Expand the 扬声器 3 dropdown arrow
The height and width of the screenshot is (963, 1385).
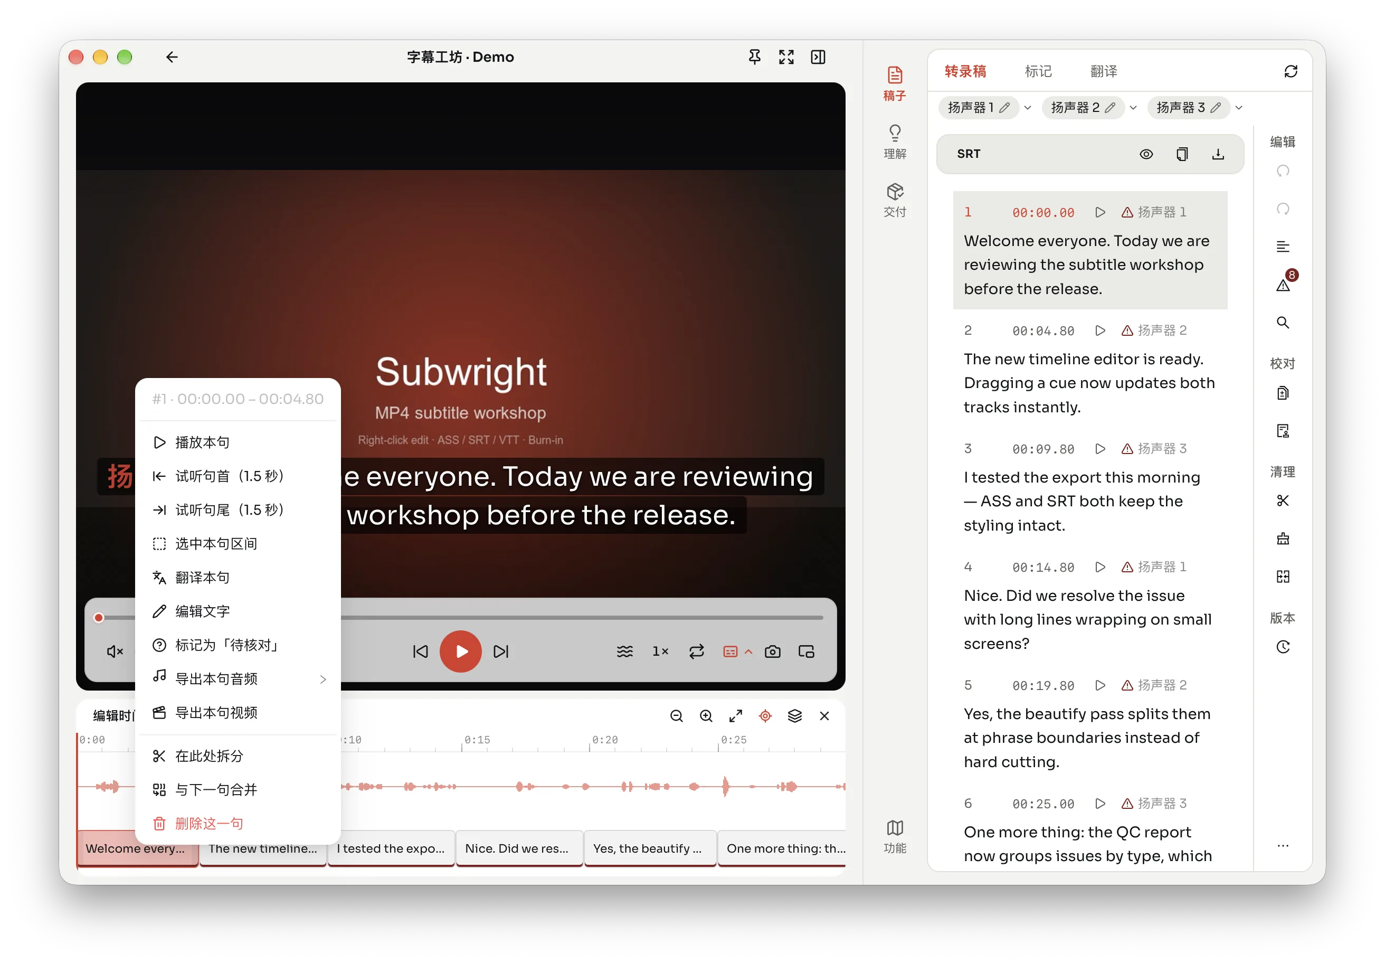(1238, 108)
